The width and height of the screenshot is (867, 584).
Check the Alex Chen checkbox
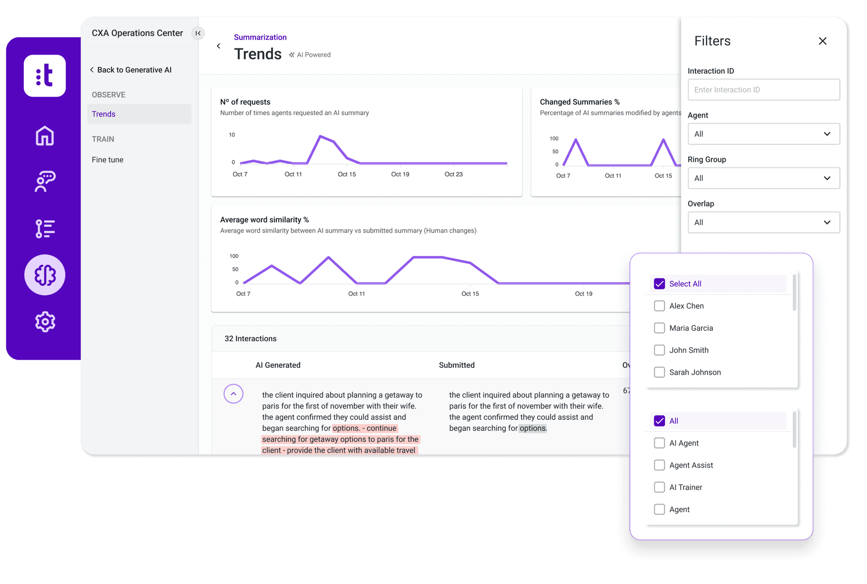tap(659, 306)
